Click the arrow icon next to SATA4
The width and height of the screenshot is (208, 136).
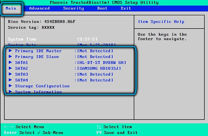[x=10, y=80]
